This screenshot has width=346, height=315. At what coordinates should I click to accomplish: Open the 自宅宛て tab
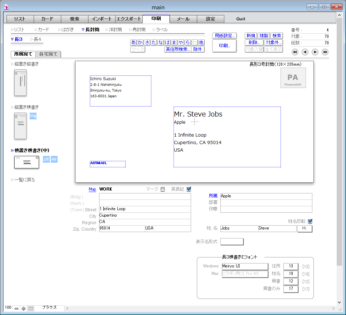pyautogui.click(x=49, y=54)
